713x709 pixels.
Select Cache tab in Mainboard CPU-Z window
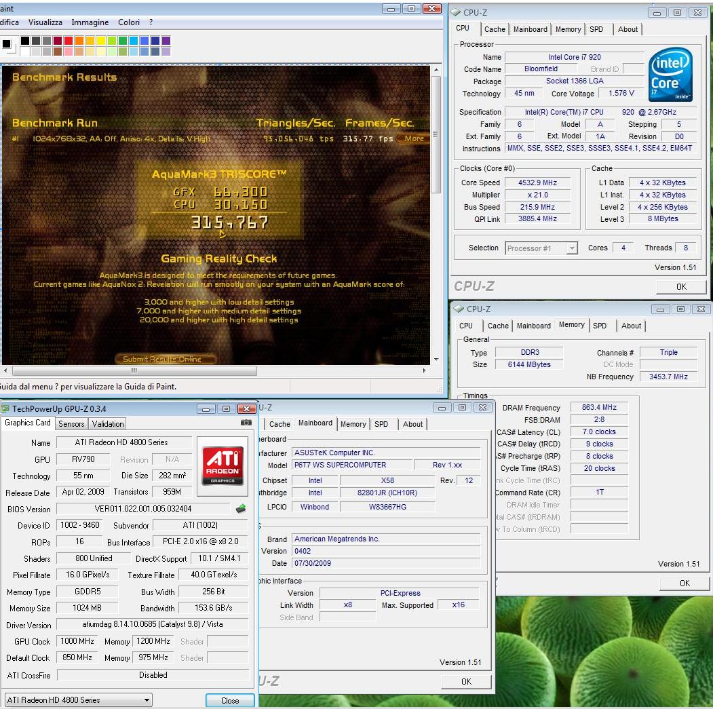[280, 424]
